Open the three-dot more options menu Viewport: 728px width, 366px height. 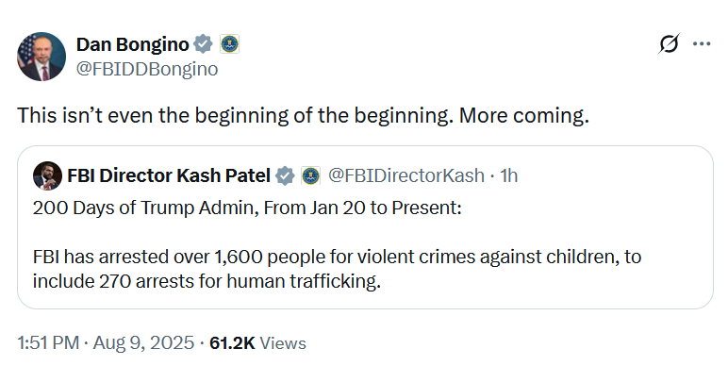[702, 43]
